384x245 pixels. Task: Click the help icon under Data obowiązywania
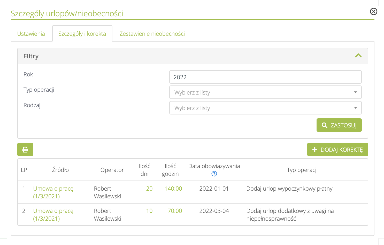[214, 174]
